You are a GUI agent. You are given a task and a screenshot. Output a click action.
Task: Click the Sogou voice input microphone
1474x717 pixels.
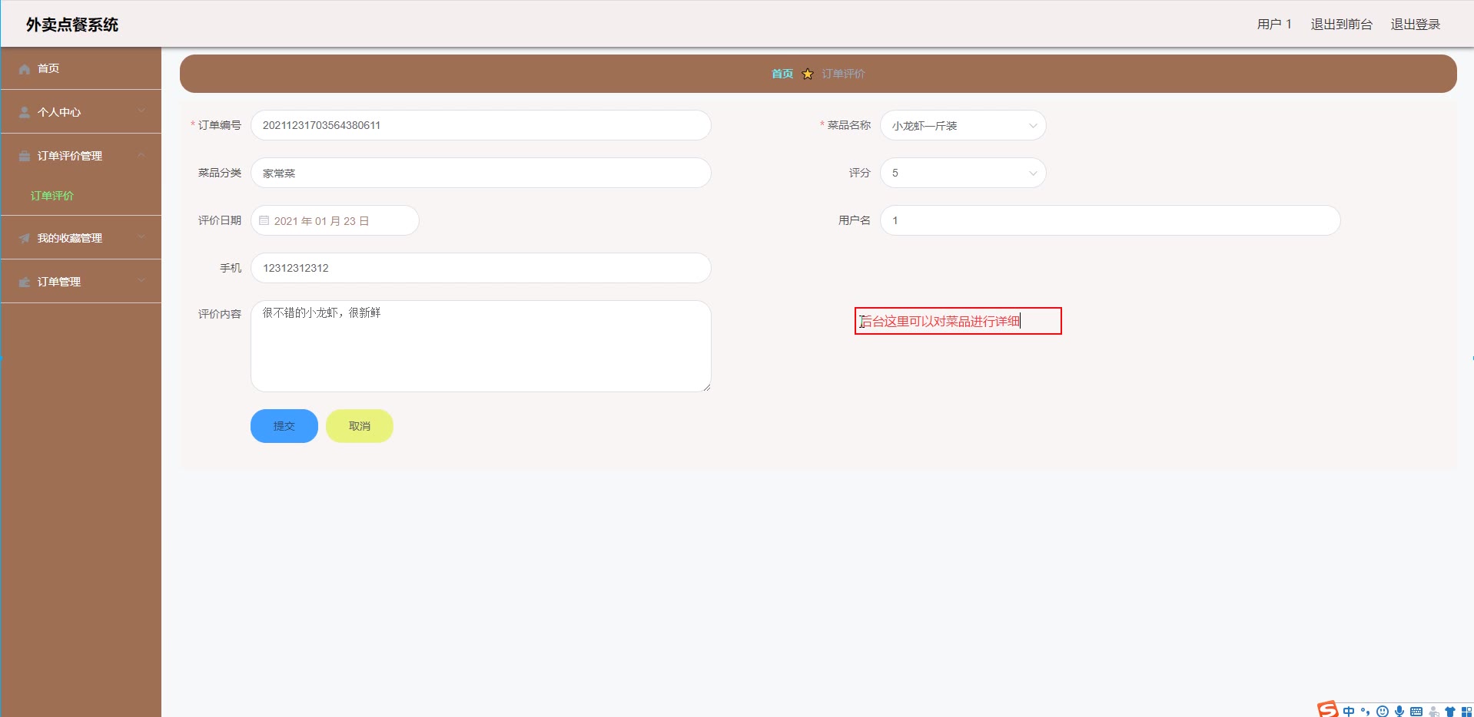1399,712
